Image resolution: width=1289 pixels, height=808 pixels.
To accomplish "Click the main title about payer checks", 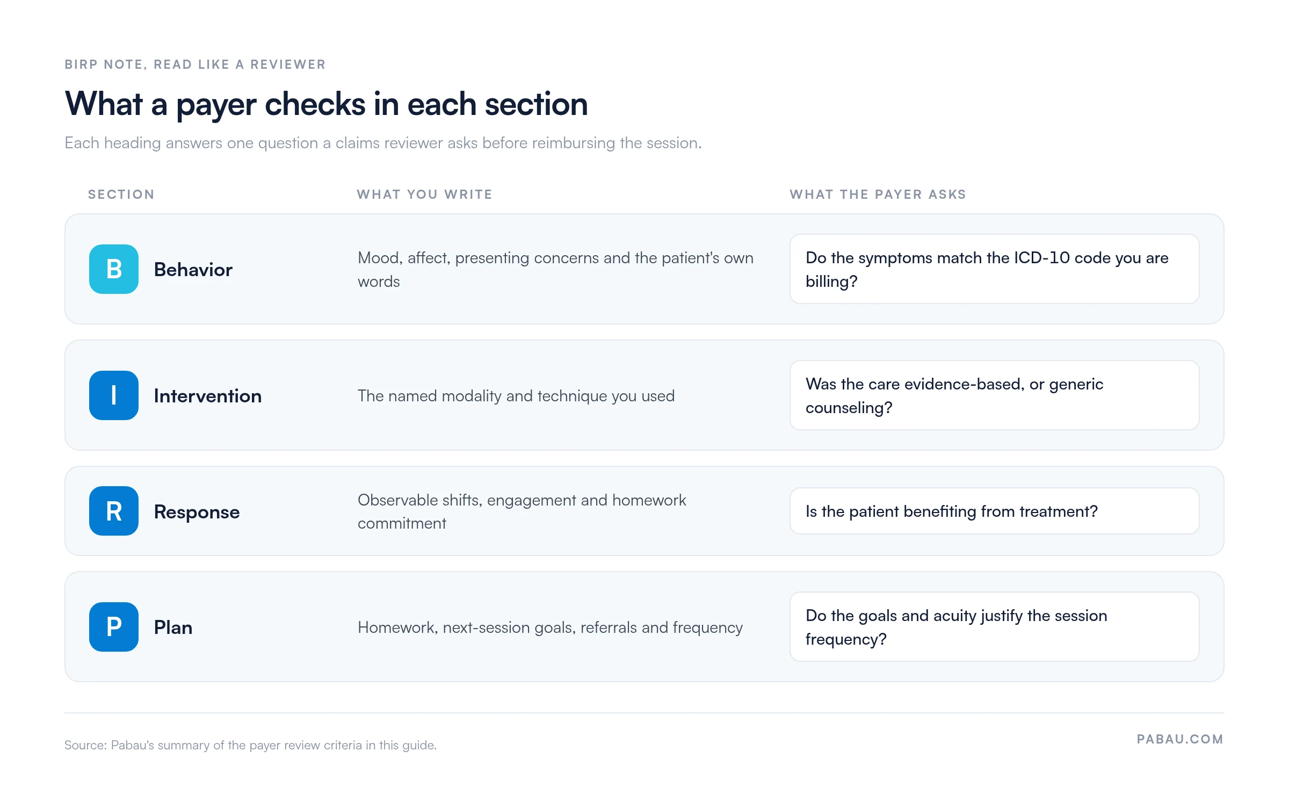I will (x=327, y=104).
